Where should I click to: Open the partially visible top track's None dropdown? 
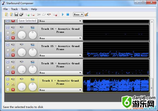[60, 21]
